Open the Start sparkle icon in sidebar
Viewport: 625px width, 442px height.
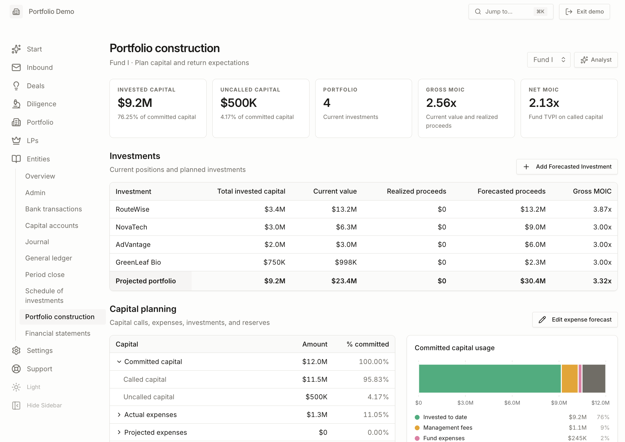coord(16,49)
